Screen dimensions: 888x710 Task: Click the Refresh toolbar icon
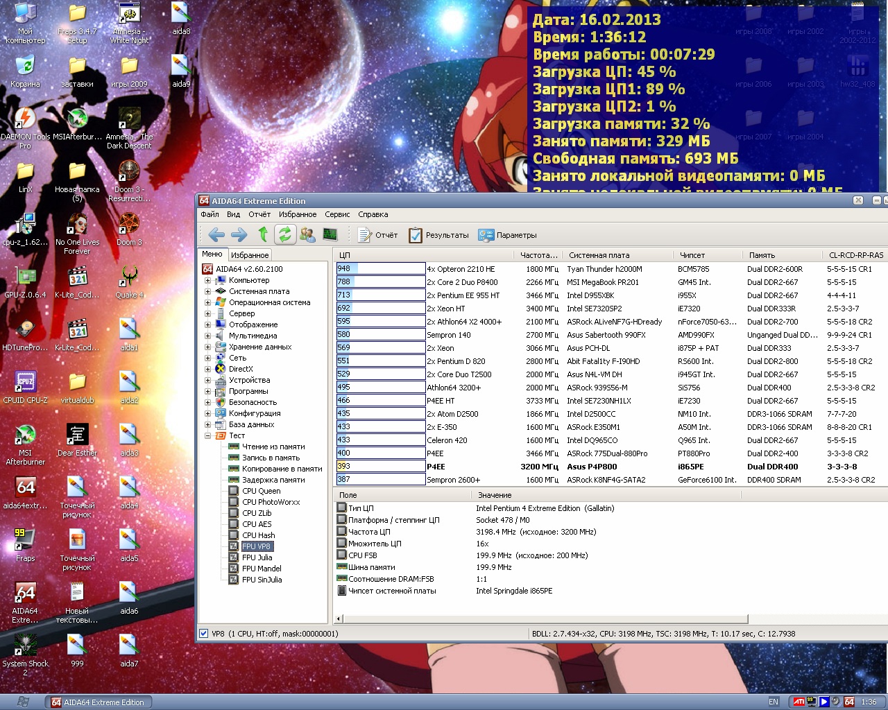(x=284, y=234)
